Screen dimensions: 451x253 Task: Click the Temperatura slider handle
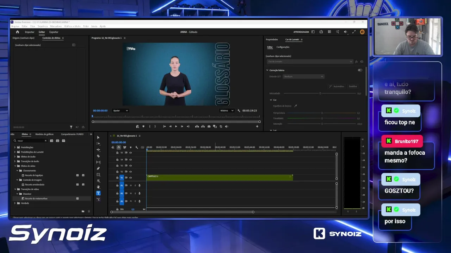click(322, 113)
